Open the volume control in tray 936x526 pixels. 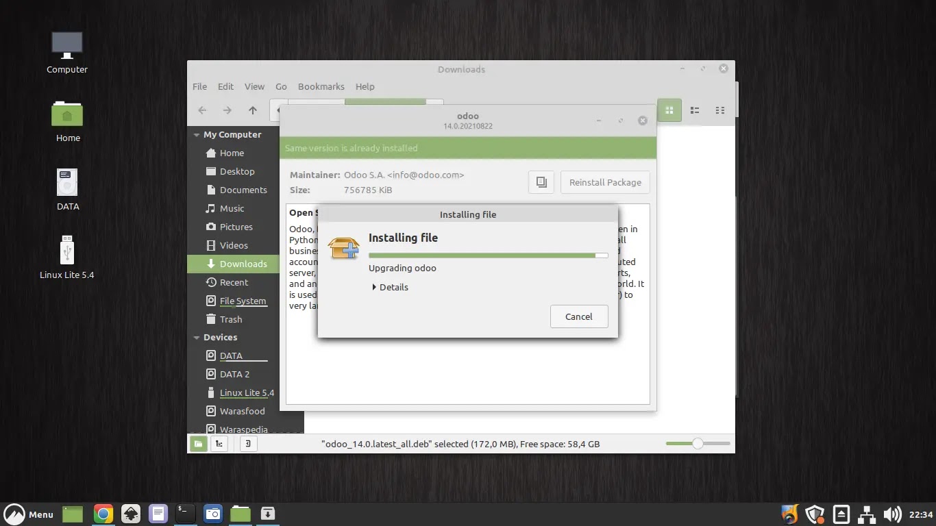coord(892,514)
